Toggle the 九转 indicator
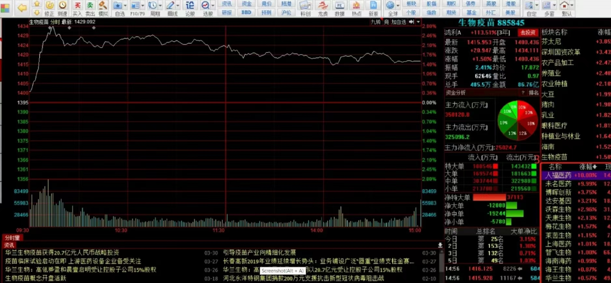The width and height of the screenshot is (611, 283). 376,22
